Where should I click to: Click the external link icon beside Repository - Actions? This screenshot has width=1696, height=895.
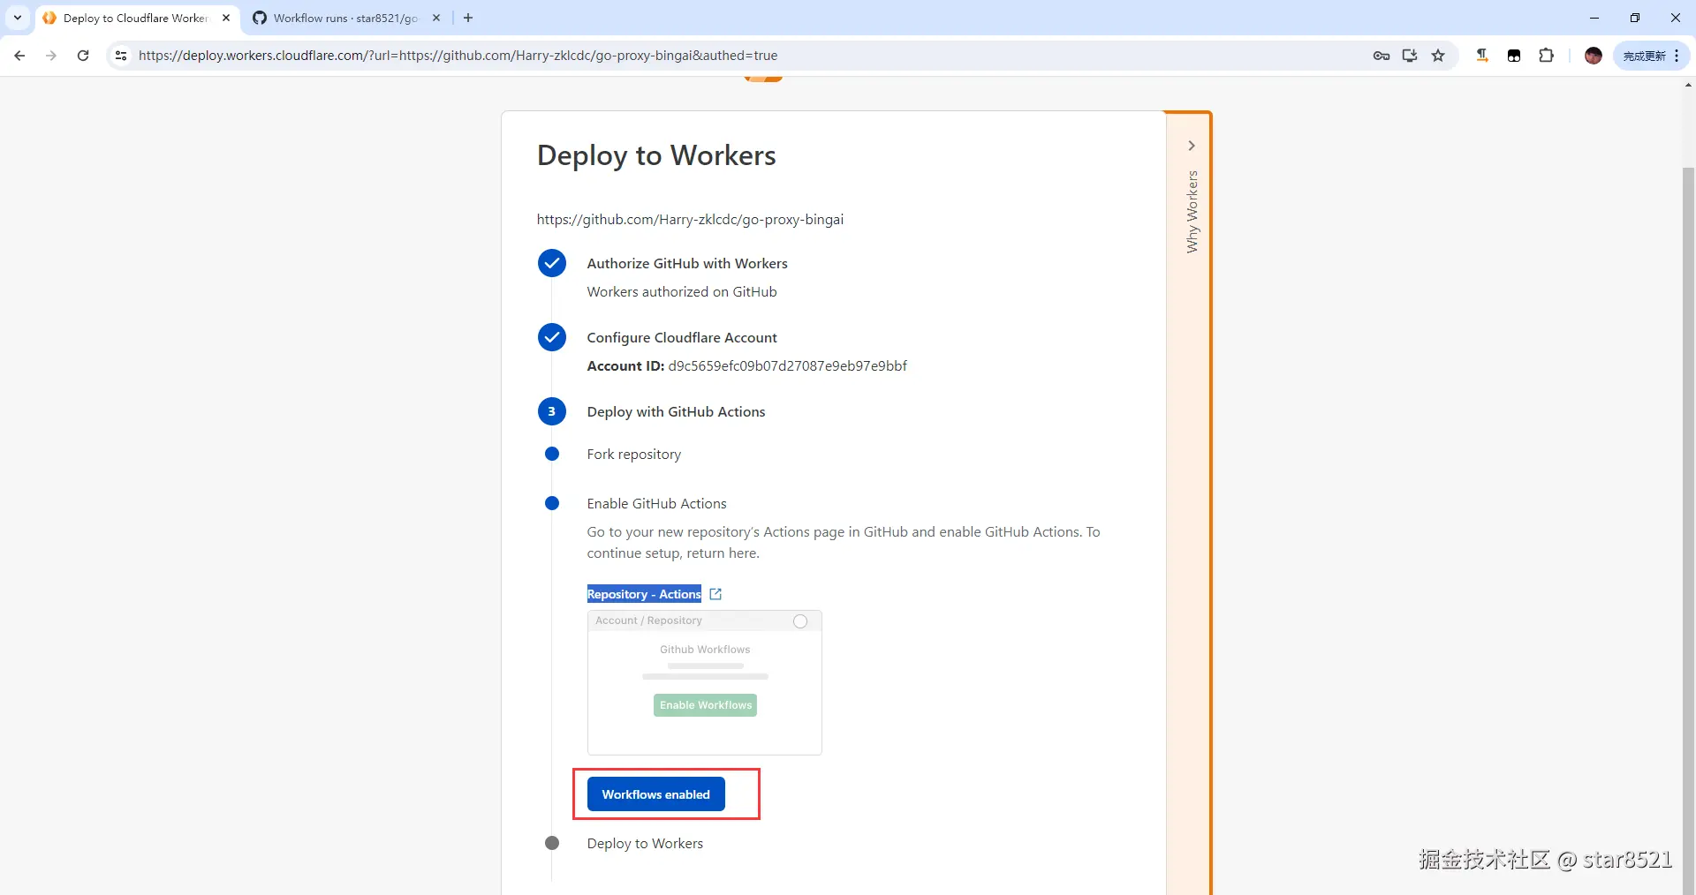coord(715,594)
